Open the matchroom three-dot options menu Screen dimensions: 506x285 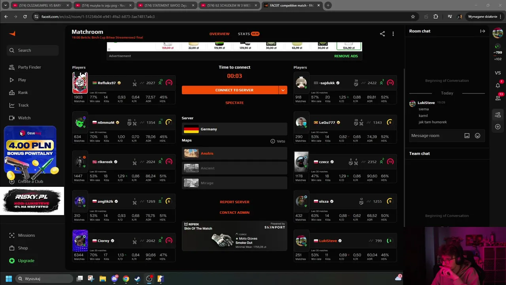pos(393,34)
